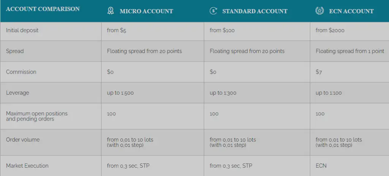
Task: Click the Standard Account dollar coin icon
Action: [213, 11]
